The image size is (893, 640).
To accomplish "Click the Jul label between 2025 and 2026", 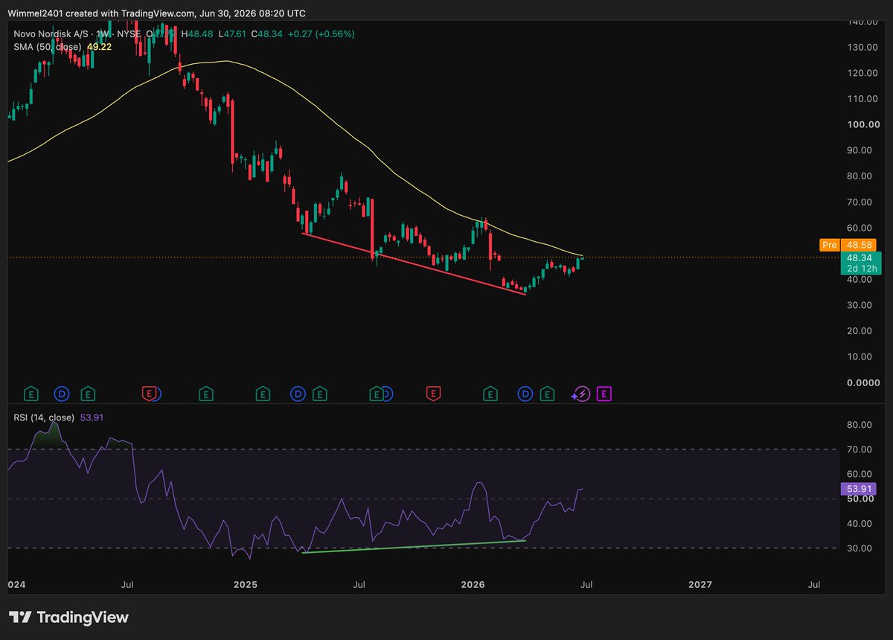I will 359,584.
